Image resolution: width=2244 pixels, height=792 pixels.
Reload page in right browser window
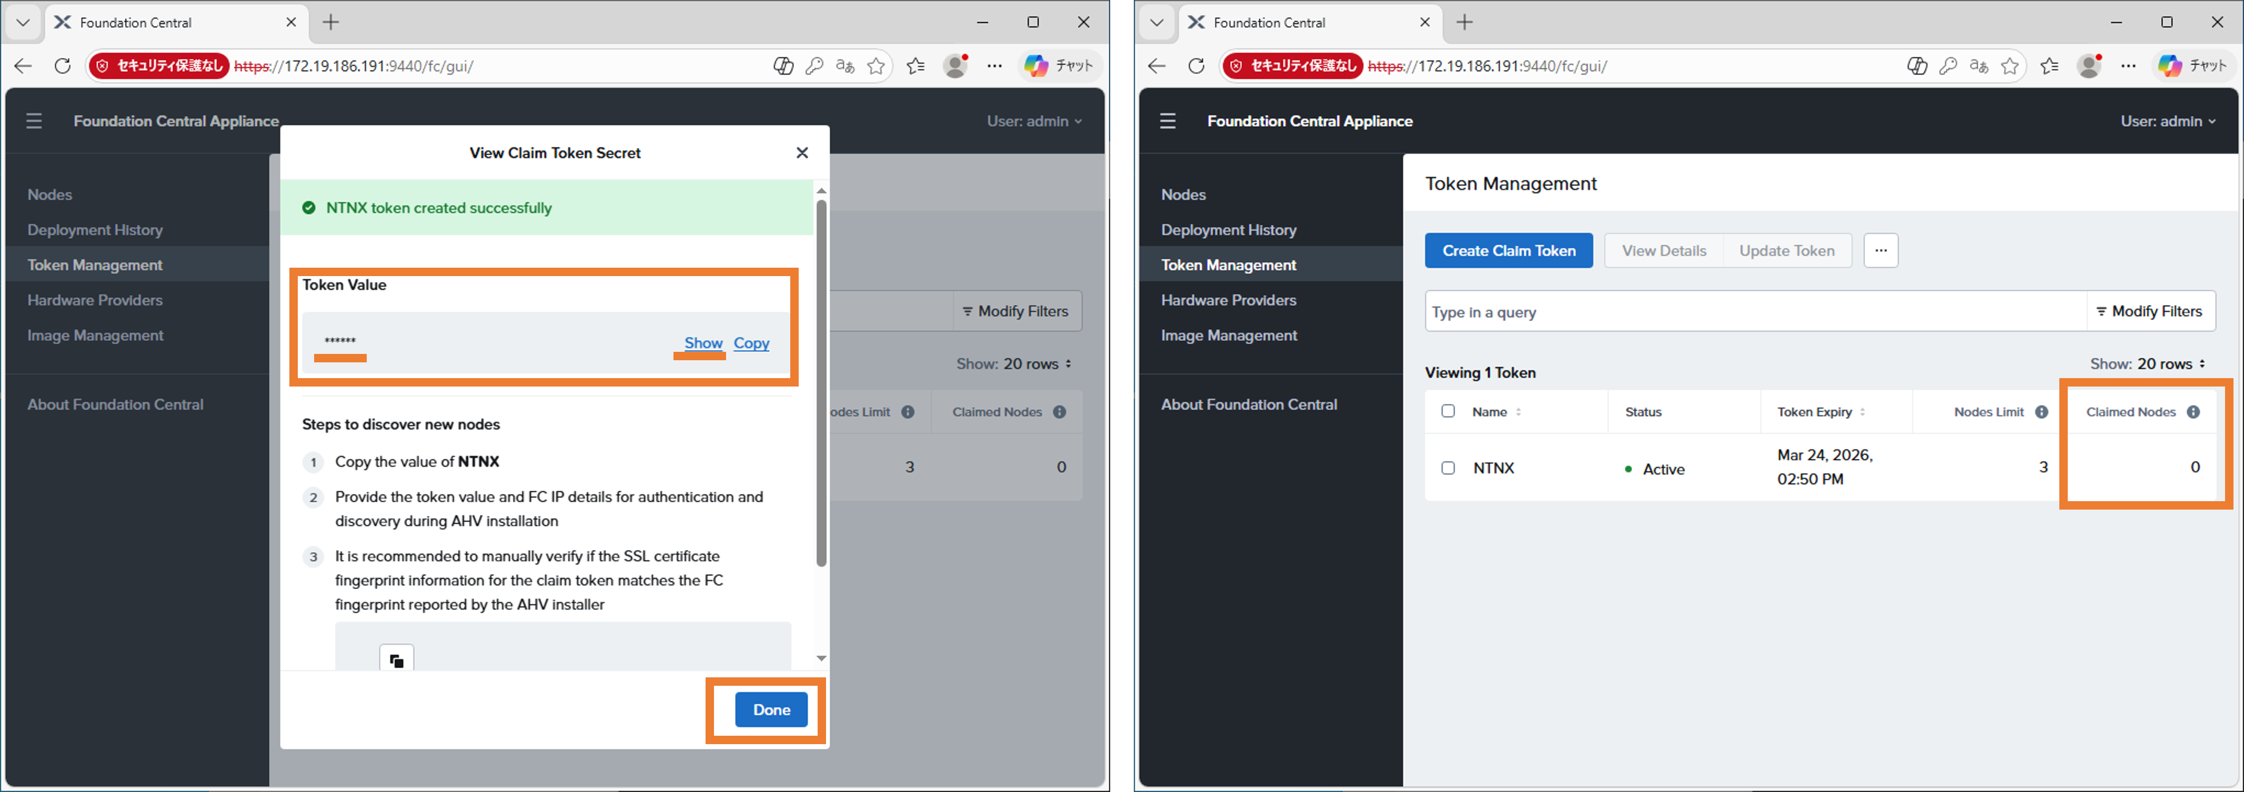(1196, 66)
